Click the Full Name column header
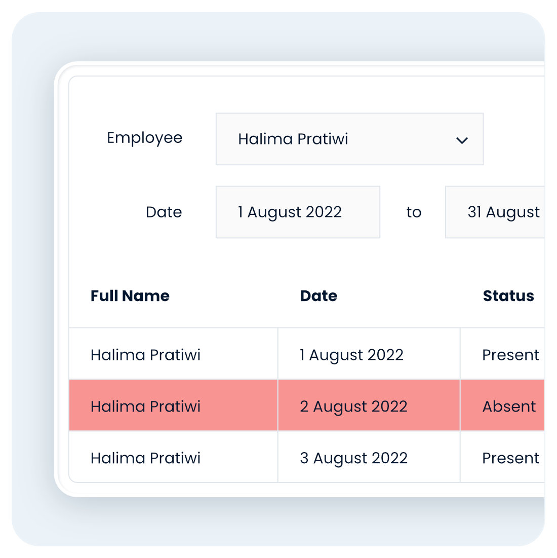This screenshot has height=558, width=557. [130, 296]
